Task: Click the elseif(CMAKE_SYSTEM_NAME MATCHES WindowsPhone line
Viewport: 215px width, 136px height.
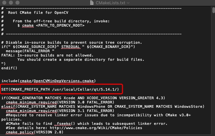Action: tap(103, 106)
